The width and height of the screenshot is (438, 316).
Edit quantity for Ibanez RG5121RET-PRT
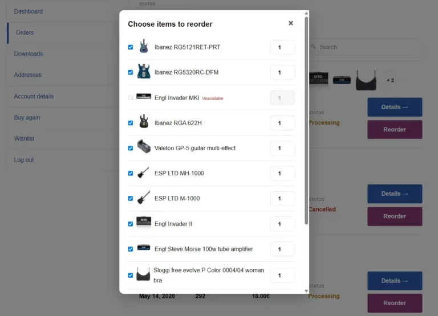coord(282,47)
